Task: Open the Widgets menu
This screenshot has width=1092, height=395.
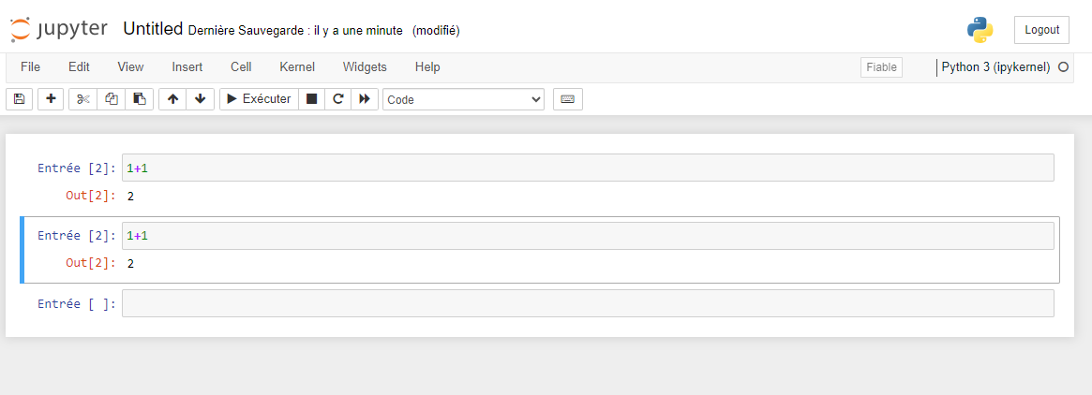Action: tap(365, 67)
